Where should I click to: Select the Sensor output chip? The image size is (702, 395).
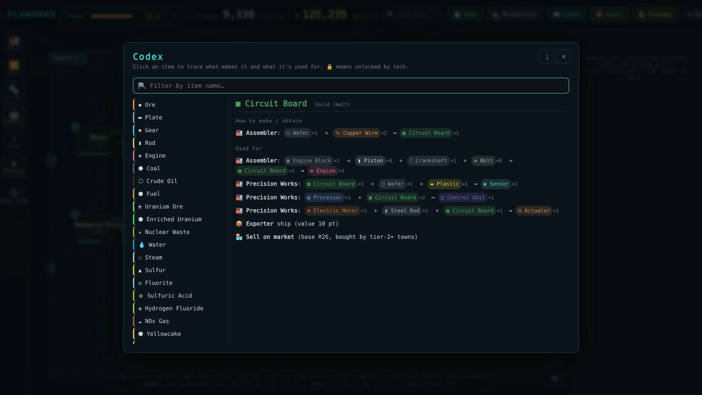tap(495, 184)
